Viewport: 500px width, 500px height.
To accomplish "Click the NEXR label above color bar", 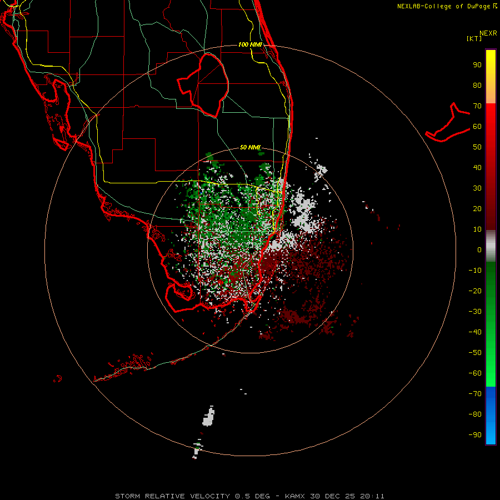I will (x=488, y=33).
